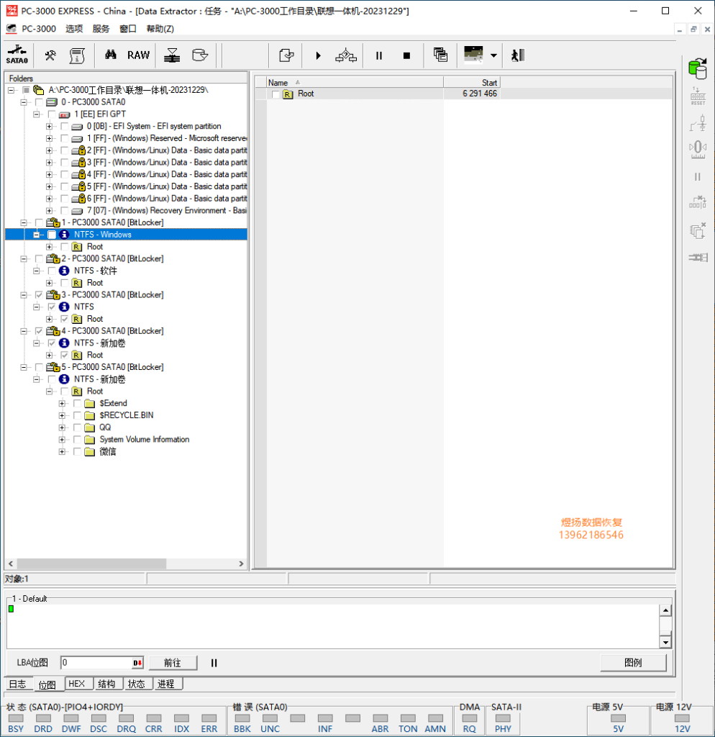Viewport: 715px width, 737px height.
Task: Click the RESET icon in the sidebar
Action: coord(698,96)
